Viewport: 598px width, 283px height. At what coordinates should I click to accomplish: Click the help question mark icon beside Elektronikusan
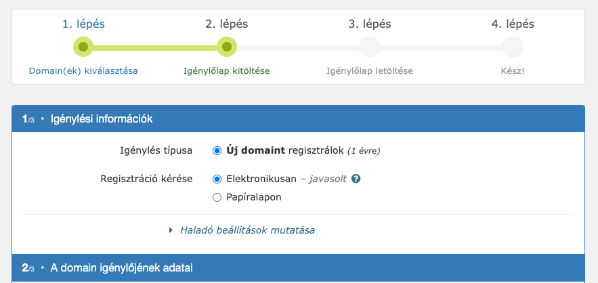[x=356, y=179]
